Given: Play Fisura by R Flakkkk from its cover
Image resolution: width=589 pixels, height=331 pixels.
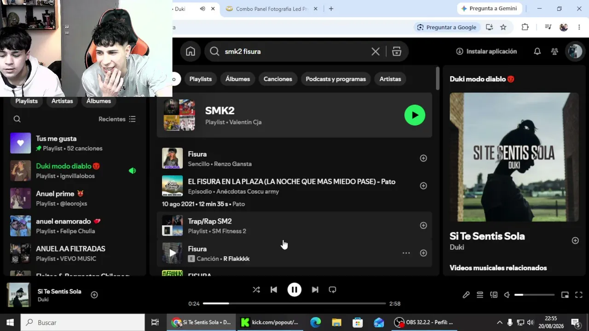Looking at the screenshot, I should point(172,253).
